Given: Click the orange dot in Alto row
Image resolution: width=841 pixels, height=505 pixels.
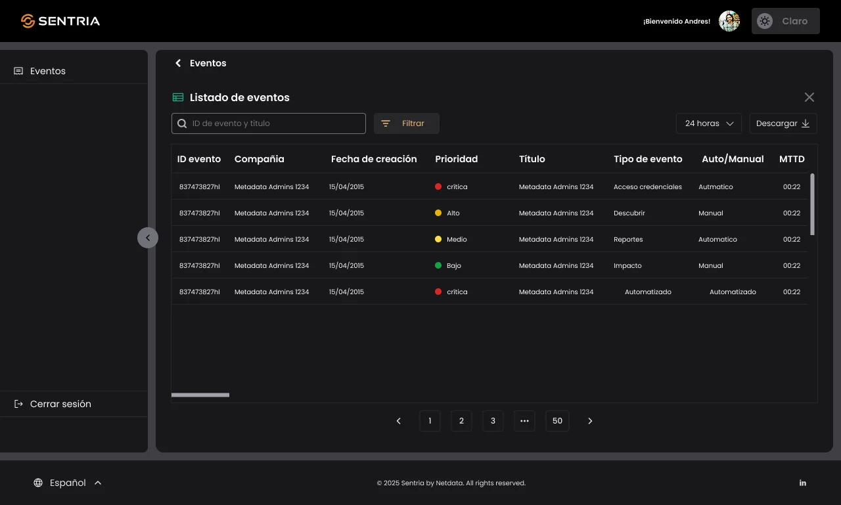Looking at the screenshot, I should 438,213.
